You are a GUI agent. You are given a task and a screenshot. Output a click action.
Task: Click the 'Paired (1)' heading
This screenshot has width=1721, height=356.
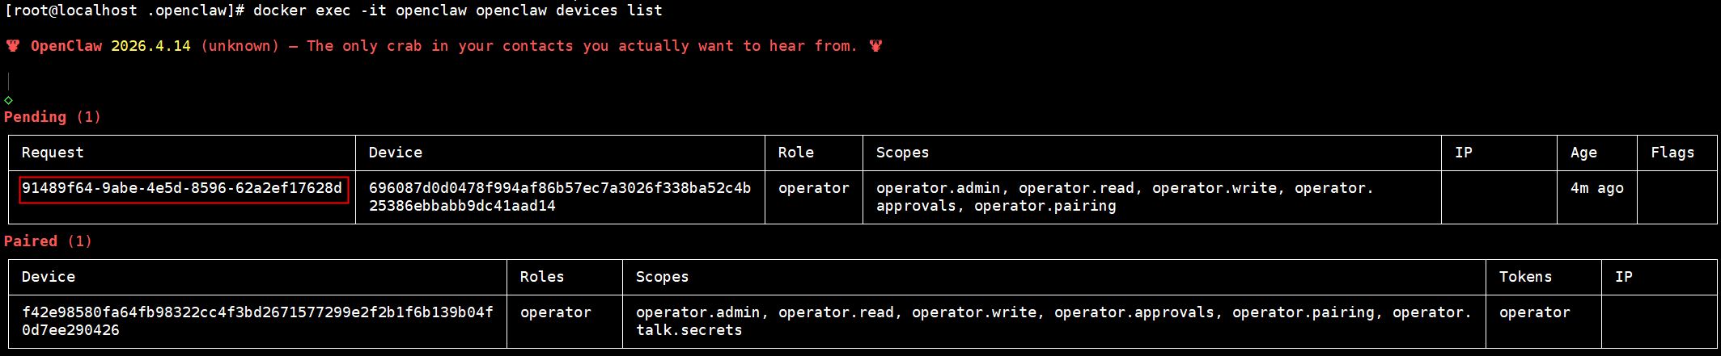click(x=49, y=241)
